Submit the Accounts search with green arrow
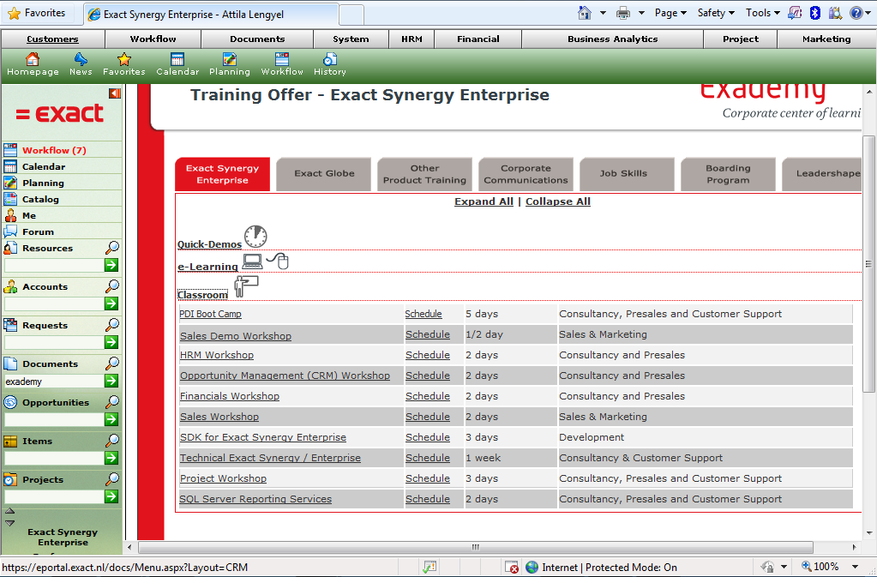 pyautogui.click(x=111, y=304)
